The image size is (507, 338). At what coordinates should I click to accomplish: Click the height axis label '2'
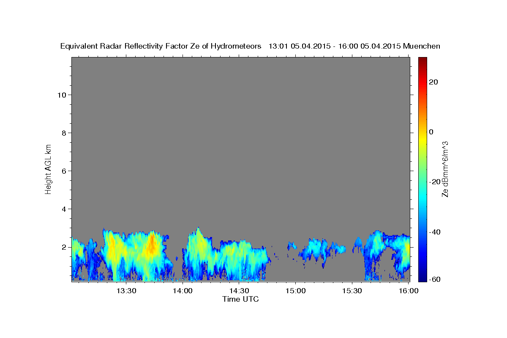(x=63, y=247)
